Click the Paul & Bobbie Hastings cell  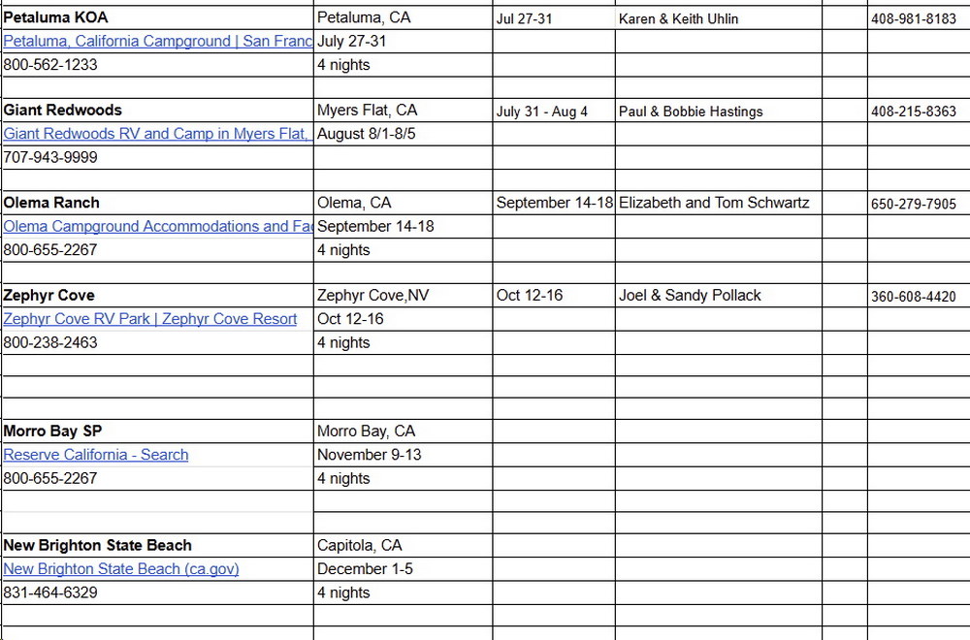click(691, 112)
